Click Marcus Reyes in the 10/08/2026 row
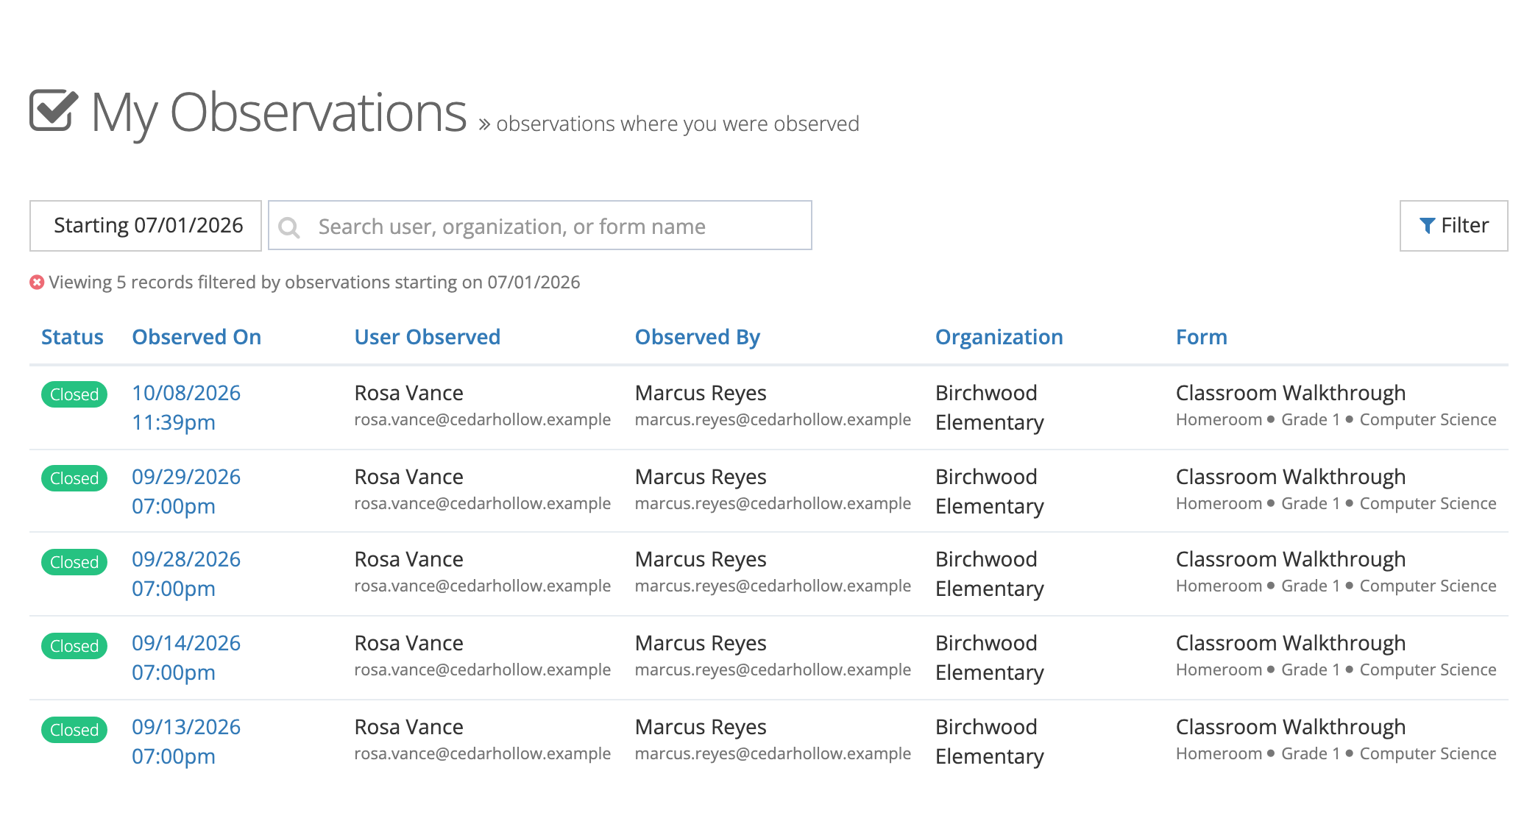This screenshot has height=824, width=1538. [x=701, y=393]
